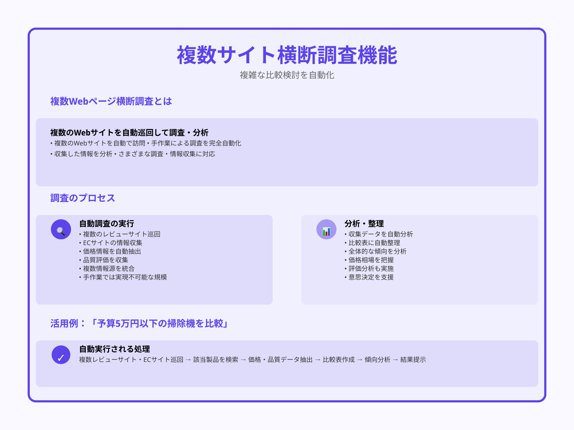Click the blue bar in the analysis chart icon
This screenshot has width=574, height=430.
(329, 232)
